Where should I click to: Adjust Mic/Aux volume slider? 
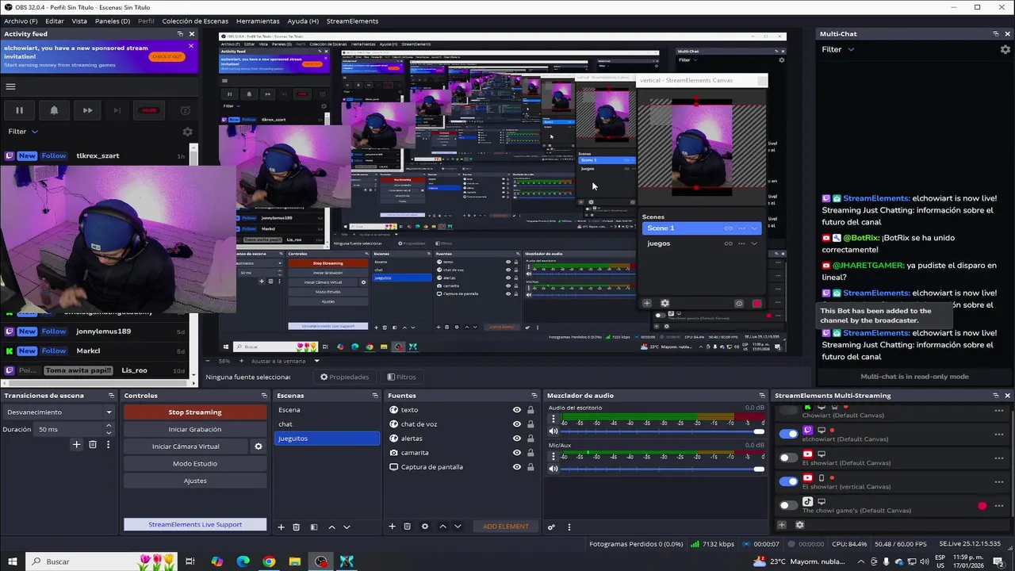pos(663,469)
